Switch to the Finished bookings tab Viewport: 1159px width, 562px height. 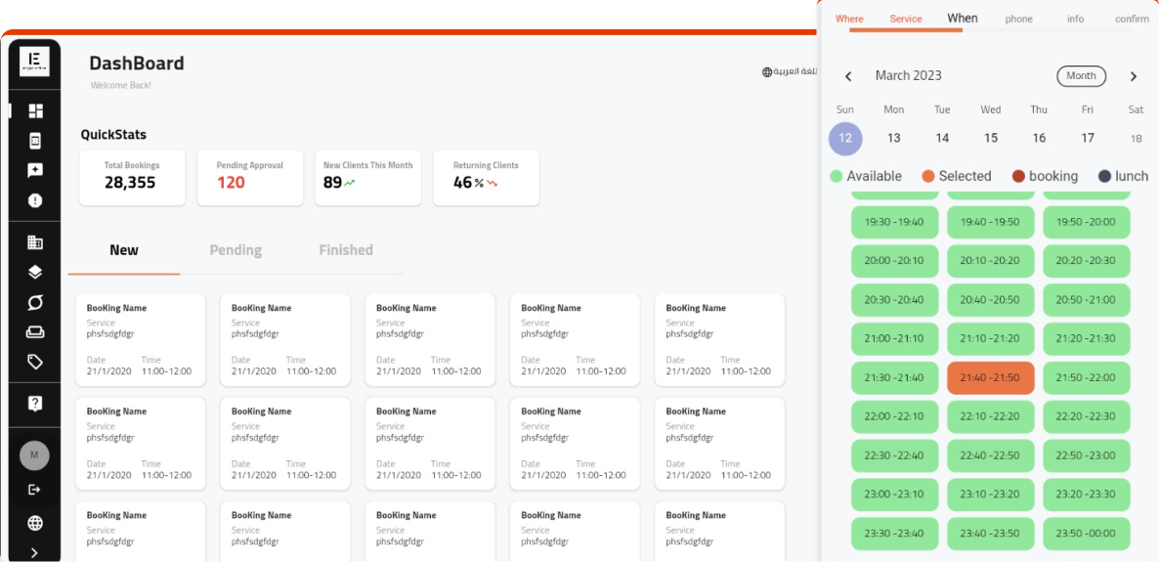coord(346,250)
